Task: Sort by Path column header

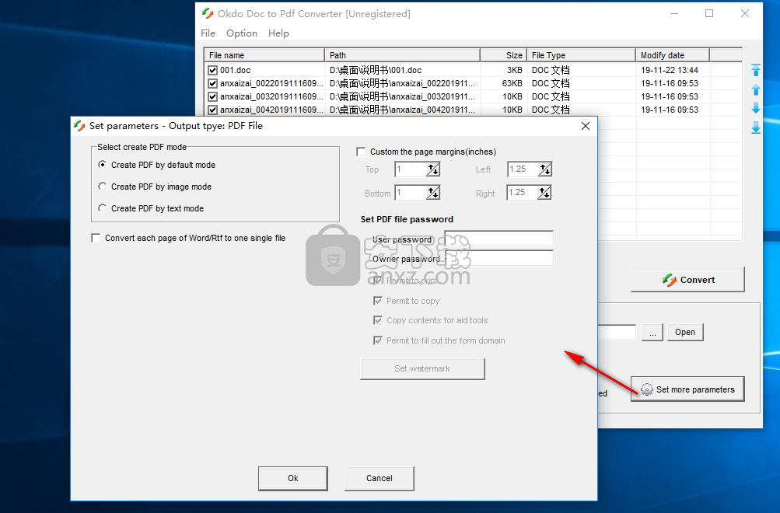Action: pos(402,55)
